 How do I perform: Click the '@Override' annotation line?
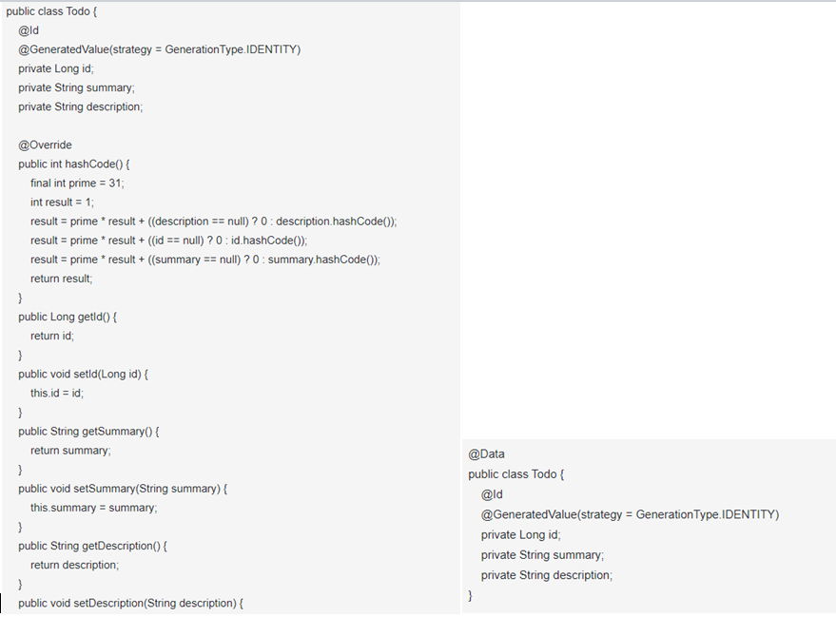[x=45, y=145]
